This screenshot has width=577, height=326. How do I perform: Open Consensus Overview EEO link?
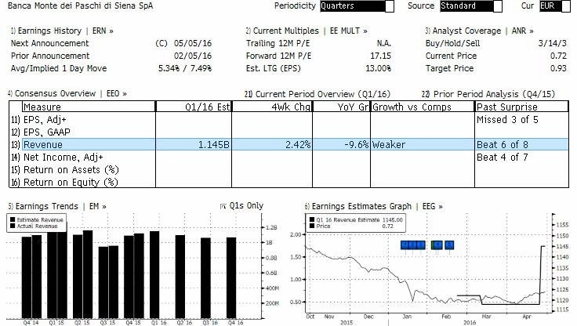click(x=67, y=93)
